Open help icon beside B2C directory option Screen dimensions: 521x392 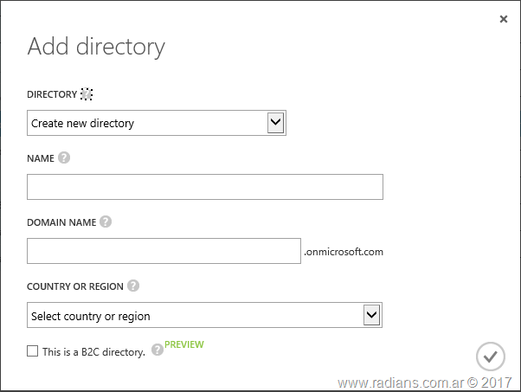point(157,350)
